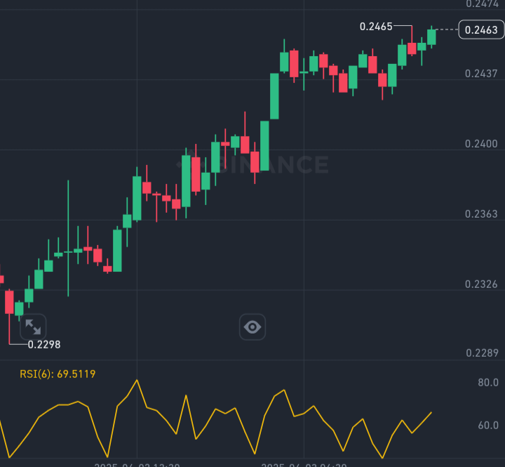
Task: Select the red candle under the 0.2465 marker
Action: tap(412, 48)
